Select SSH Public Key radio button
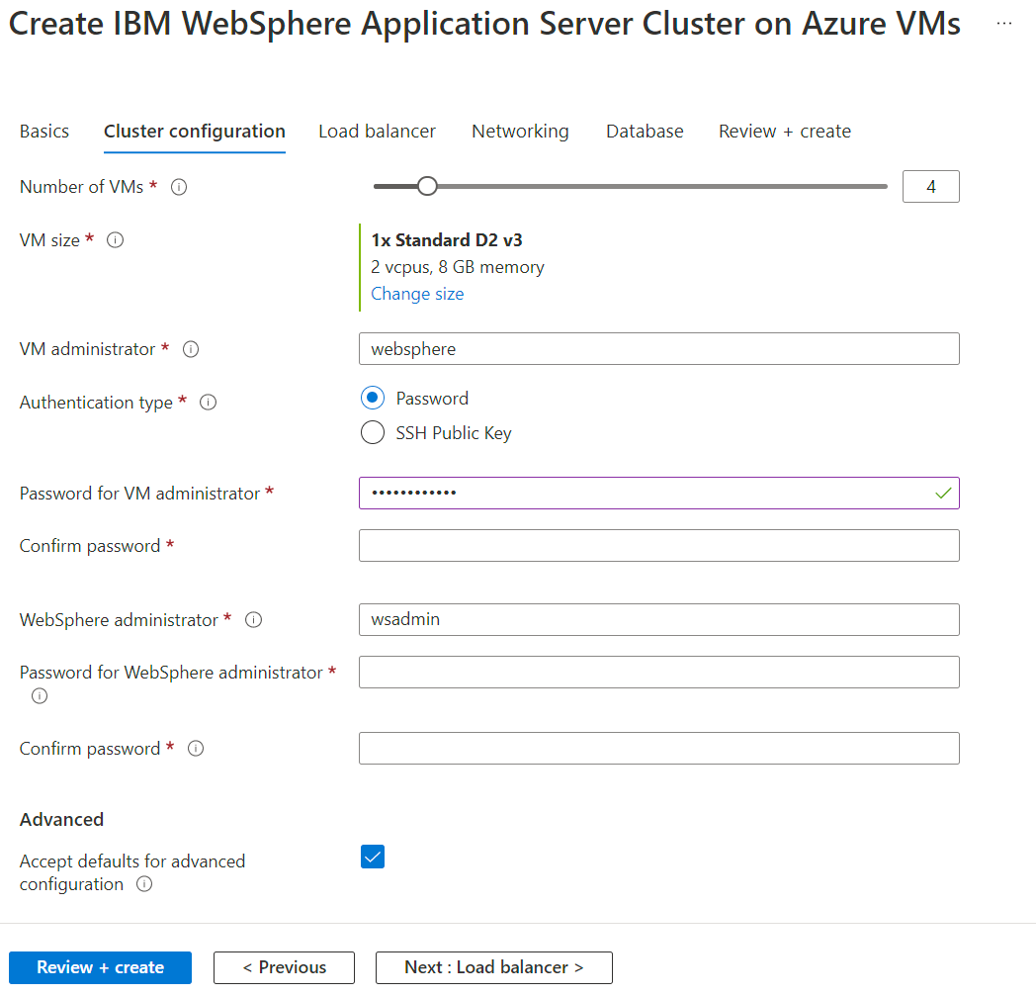1036x996 pixels. pyautogui.click(x=373, y=432)
